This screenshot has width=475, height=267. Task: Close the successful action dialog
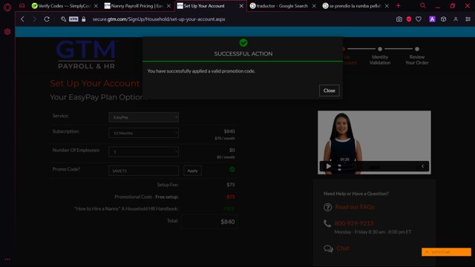tap(329, 90)
